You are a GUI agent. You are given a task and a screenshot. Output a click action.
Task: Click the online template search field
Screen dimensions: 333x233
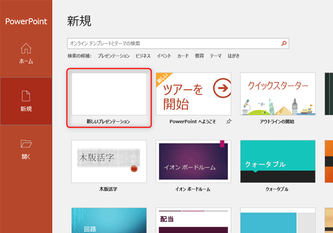(x=178, y=43)
